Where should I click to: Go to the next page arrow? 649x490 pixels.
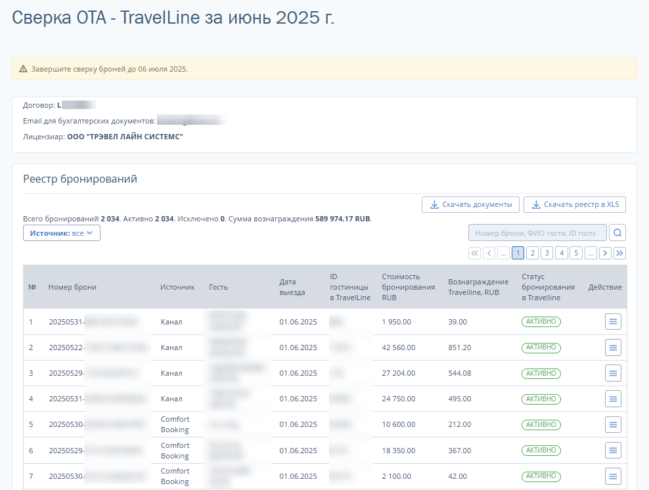[x=605, y=253]
